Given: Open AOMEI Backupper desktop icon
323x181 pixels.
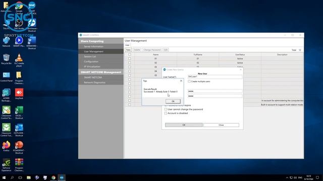Looking at the screenshot, I should (x=6, y=95).
